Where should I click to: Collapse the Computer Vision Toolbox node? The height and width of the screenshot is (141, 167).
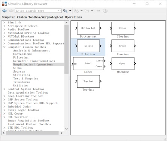[4, 47]
